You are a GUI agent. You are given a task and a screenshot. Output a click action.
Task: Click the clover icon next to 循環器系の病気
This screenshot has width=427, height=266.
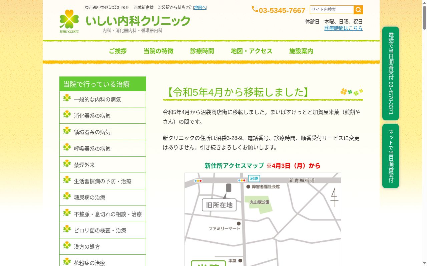(x=67, y=130)
